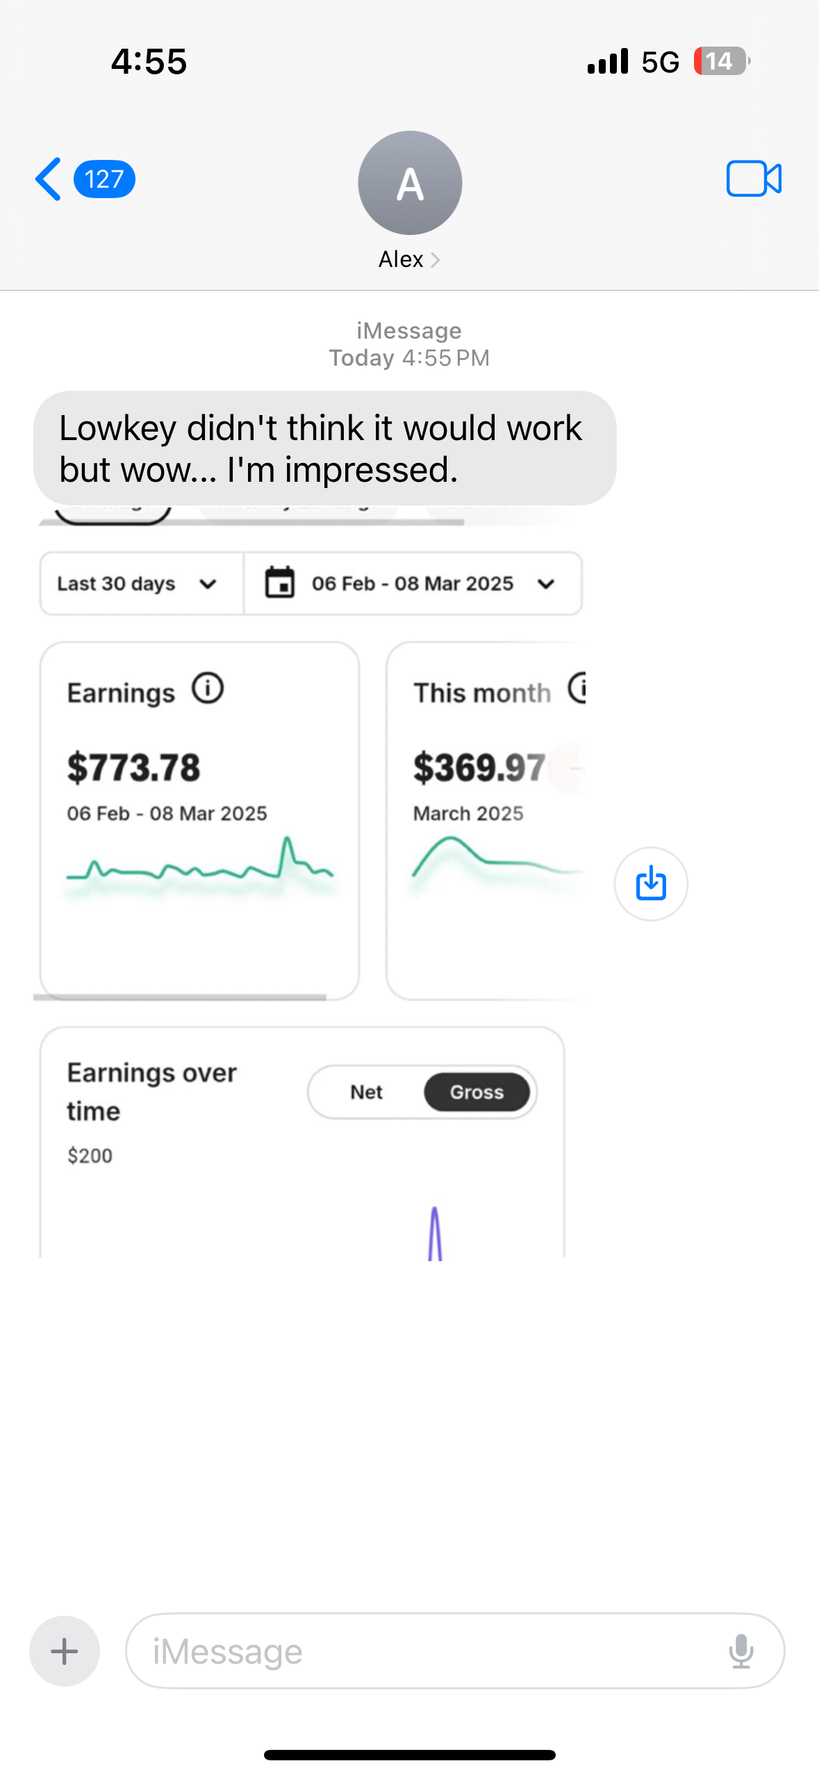Tap the microphone dictation icon
Image resolution: width=819 pixels, height=1777 pixels.
point(741,1651)
